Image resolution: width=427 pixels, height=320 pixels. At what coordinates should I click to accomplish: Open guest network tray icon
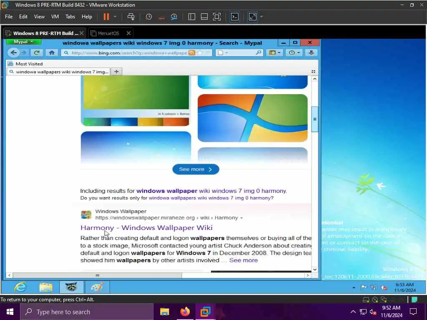[374, 287]
